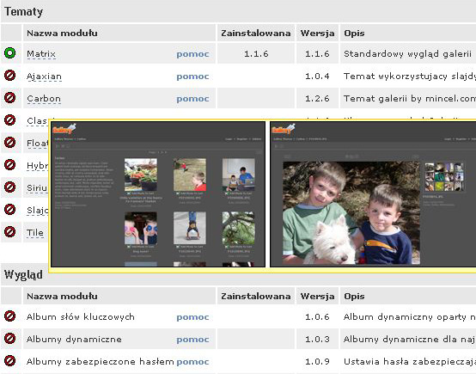Click the tree branches thumbnail in the preview
Viewport: 476px width, 374px height.
point(239,228)
